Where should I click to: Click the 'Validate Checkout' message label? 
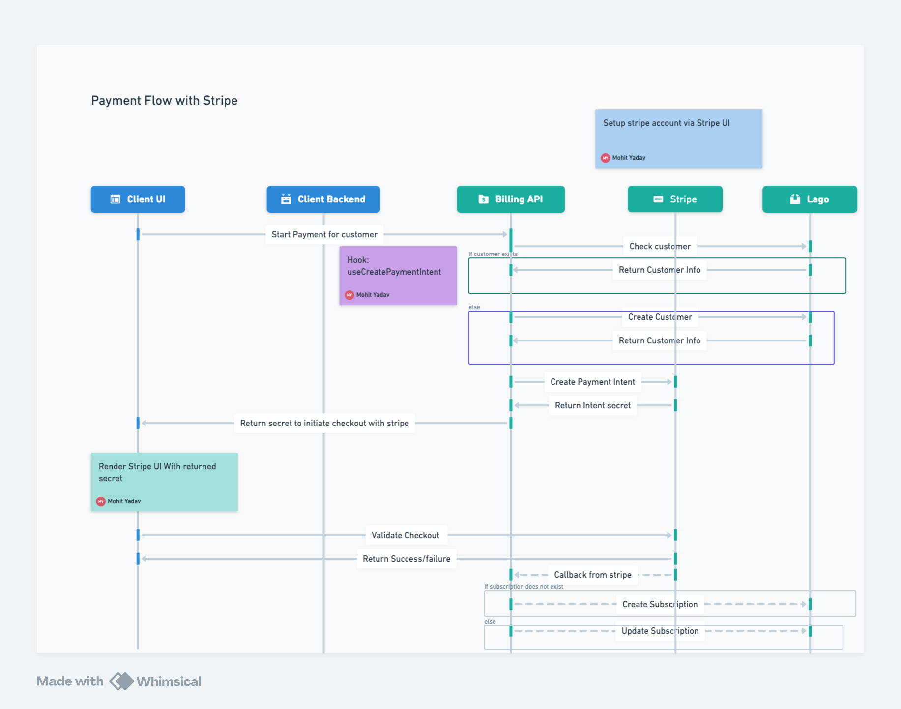click(x=406, y=535)
